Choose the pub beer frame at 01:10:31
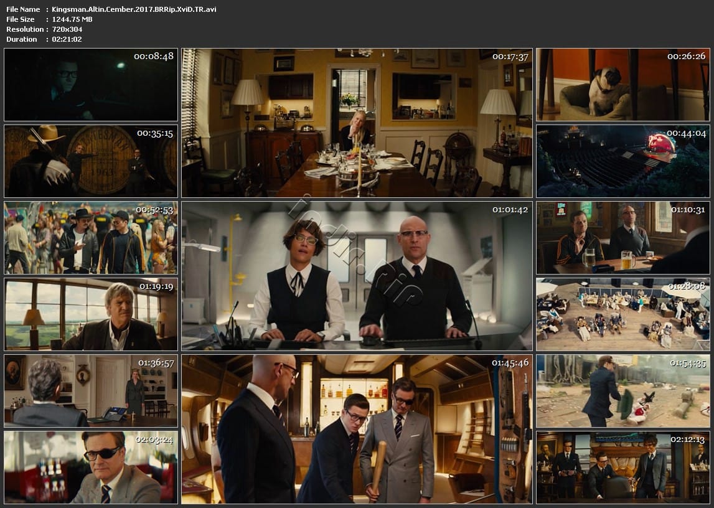The width and height of the screenshot is (714, 508). coord(623,238)
